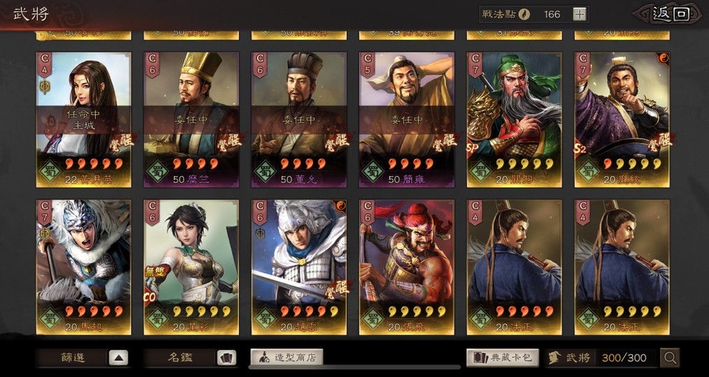Click the card deck icon next to 名鑑
The image size is (709, 377).
click(x=227, y=358)
